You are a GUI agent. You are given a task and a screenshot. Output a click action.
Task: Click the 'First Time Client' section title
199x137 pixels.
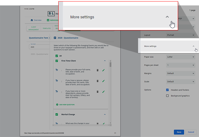coord(69,61)
